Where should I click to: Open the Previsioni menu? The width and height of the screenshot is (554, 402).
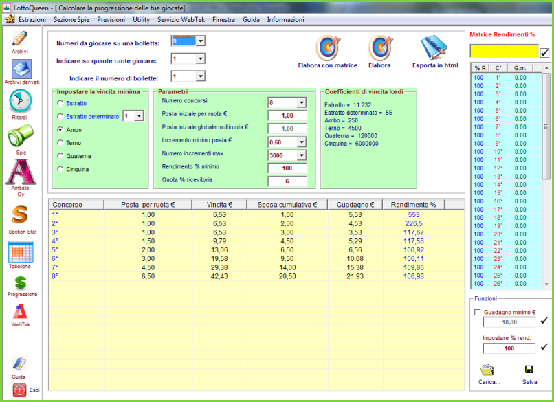coord(111,19)
